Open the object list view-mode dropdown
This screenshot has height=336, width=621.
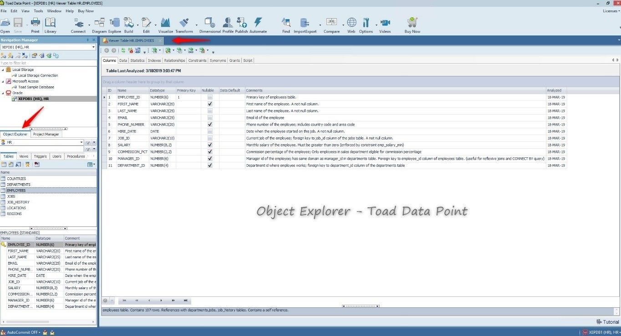pyautogui.click(x=91, y=165)
